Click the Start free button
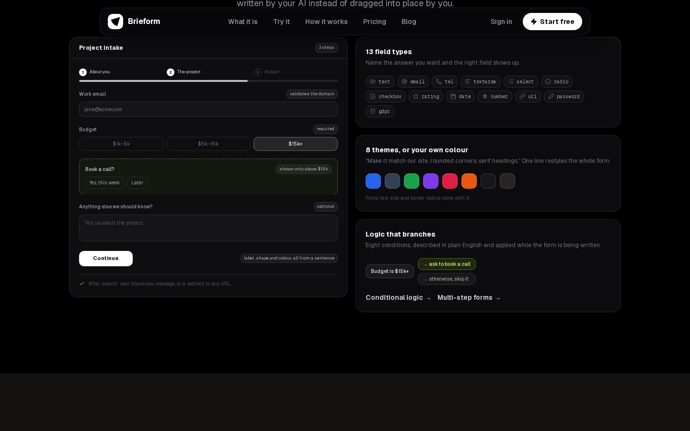Image resolution: width=690 pixels, height=431 pixels. [552, 22]
